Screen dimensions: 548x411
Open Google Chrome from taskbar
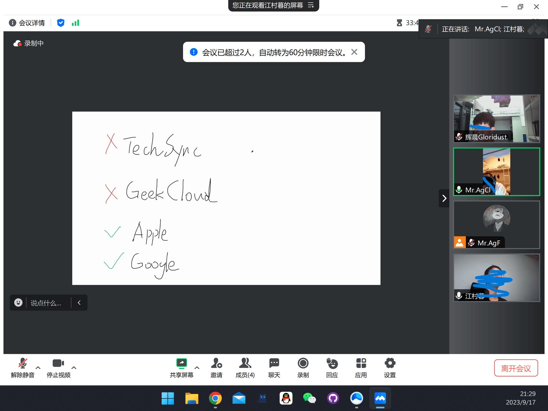[215, 398]
